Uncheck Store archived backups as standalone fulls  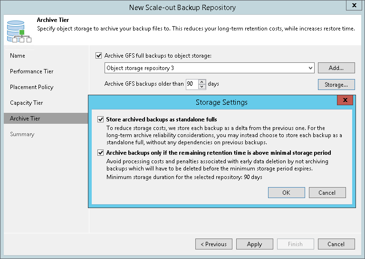100,120
